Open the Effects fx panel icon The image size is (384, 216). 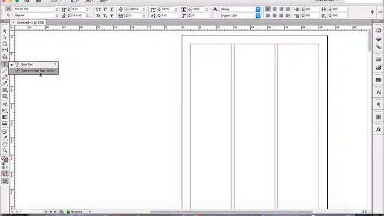379,130
